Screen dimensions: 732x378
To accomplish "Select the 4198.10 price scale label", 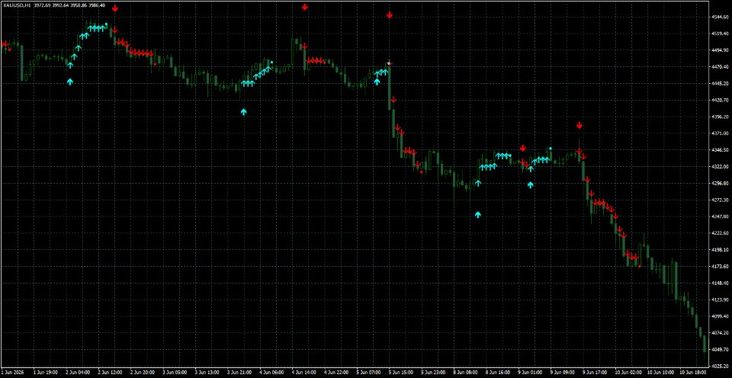I will point(721,250).
